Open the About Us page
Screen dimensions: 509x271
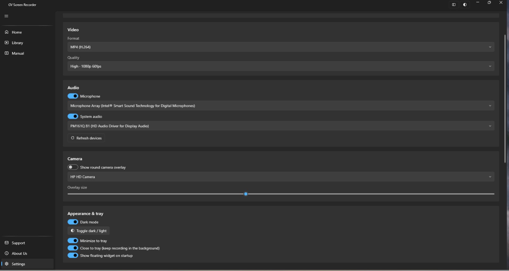(x=27, y=253)
